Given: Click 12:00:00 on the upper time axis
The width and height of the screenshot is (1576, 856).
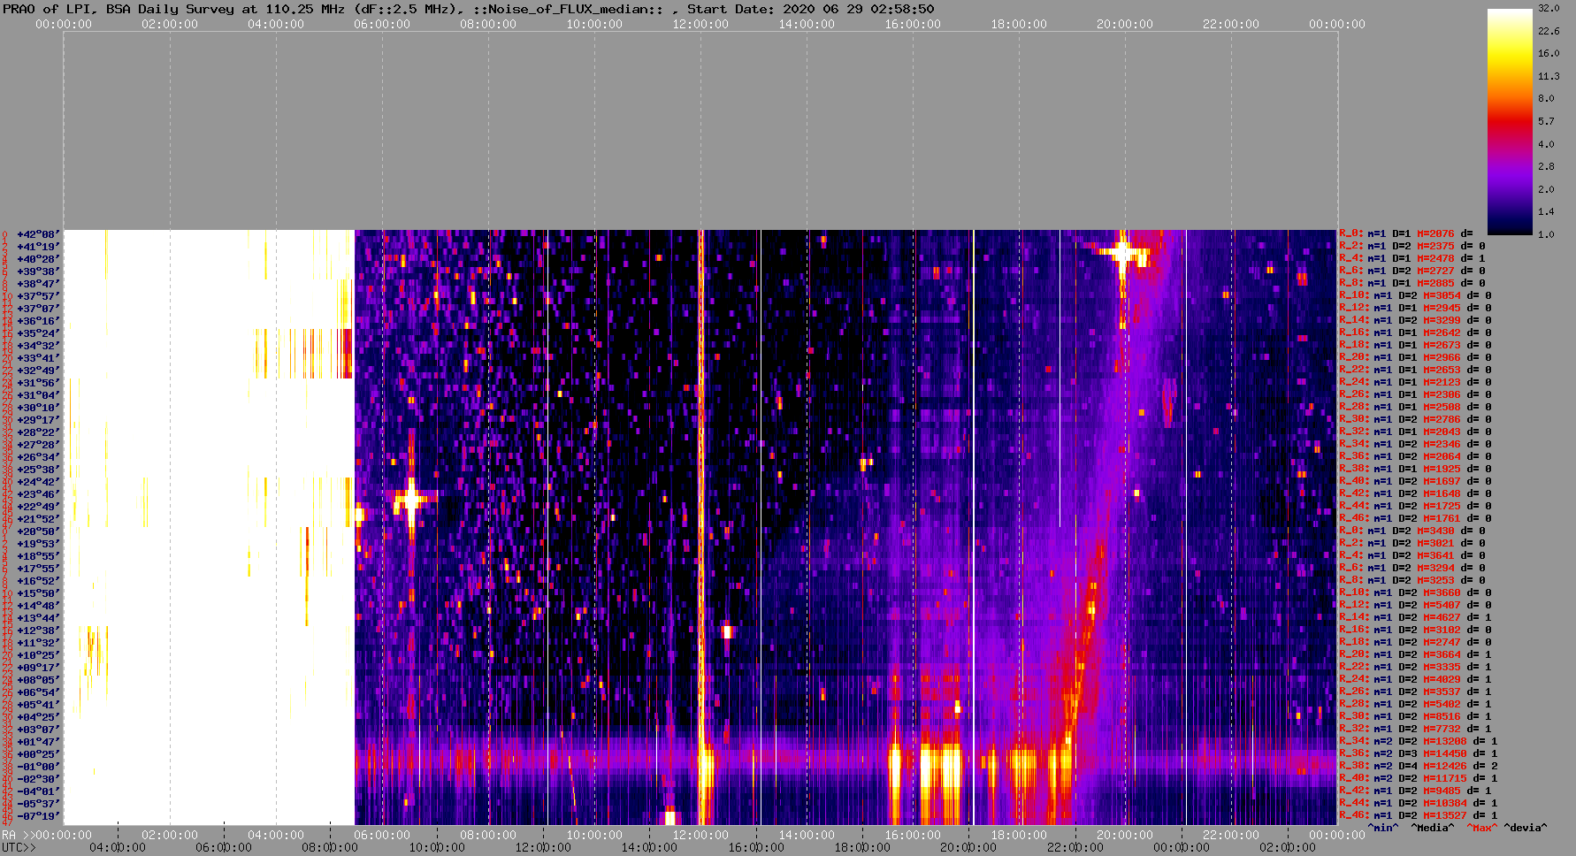Looking at the screenshot, I should pos(700,24).
